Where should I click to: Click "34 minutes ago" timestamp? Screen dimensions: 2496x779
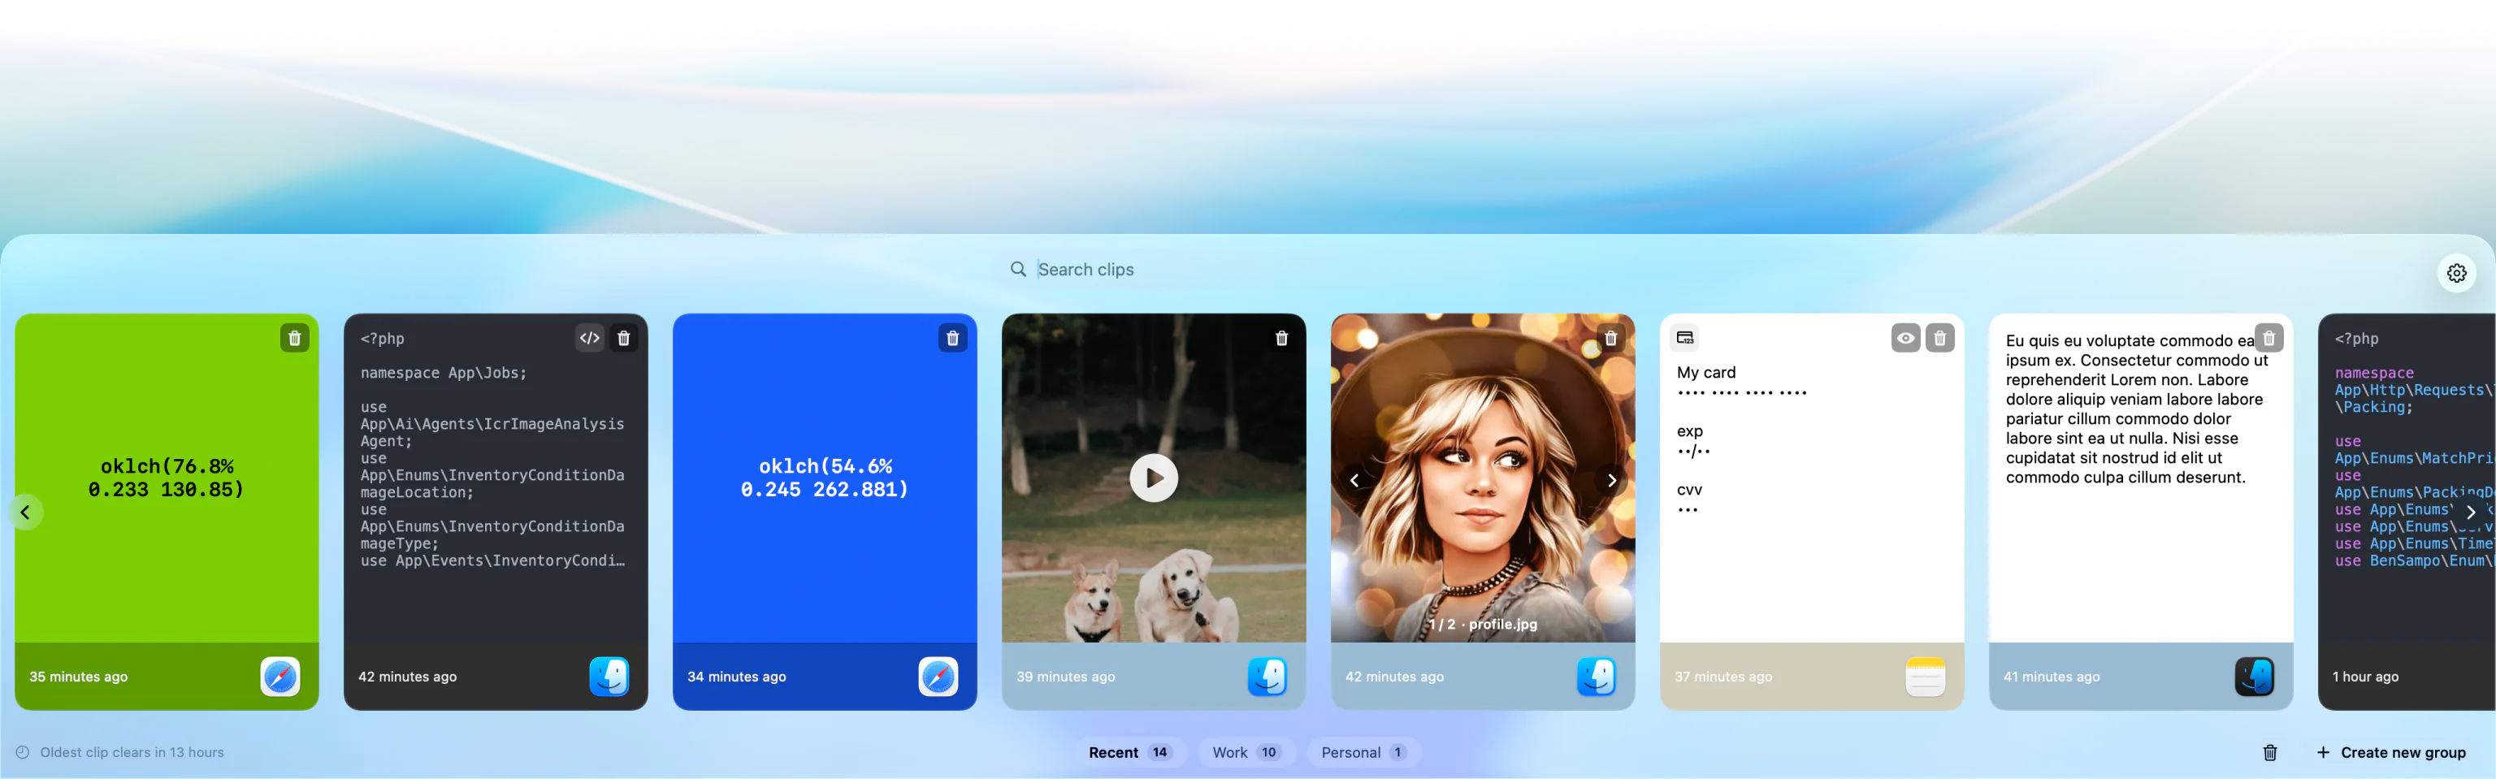pyautogui.click(x=736, y=677)
